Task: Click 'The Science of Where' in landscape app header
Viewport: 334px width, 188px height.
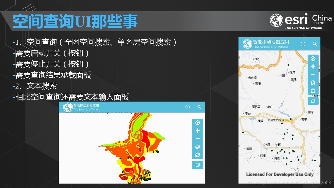Action: pyautogui.click(x=87, y=109)
